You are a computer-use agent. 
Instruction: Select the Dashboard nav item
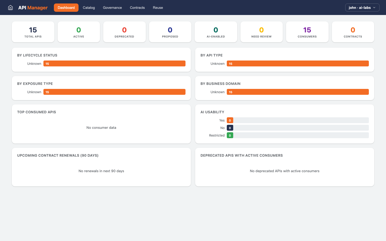point(66,7)
